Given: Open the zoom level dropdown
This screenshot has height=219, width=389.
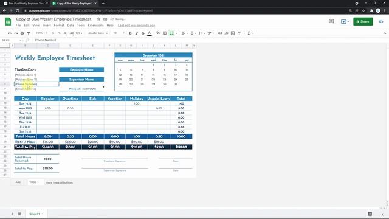Looking at the screenshot, I should click(41, 33).
